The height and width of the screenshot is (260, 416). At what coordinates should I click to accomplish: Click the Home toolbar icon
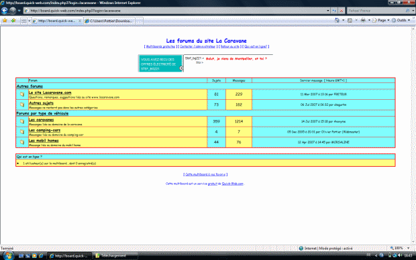(337, 20)
